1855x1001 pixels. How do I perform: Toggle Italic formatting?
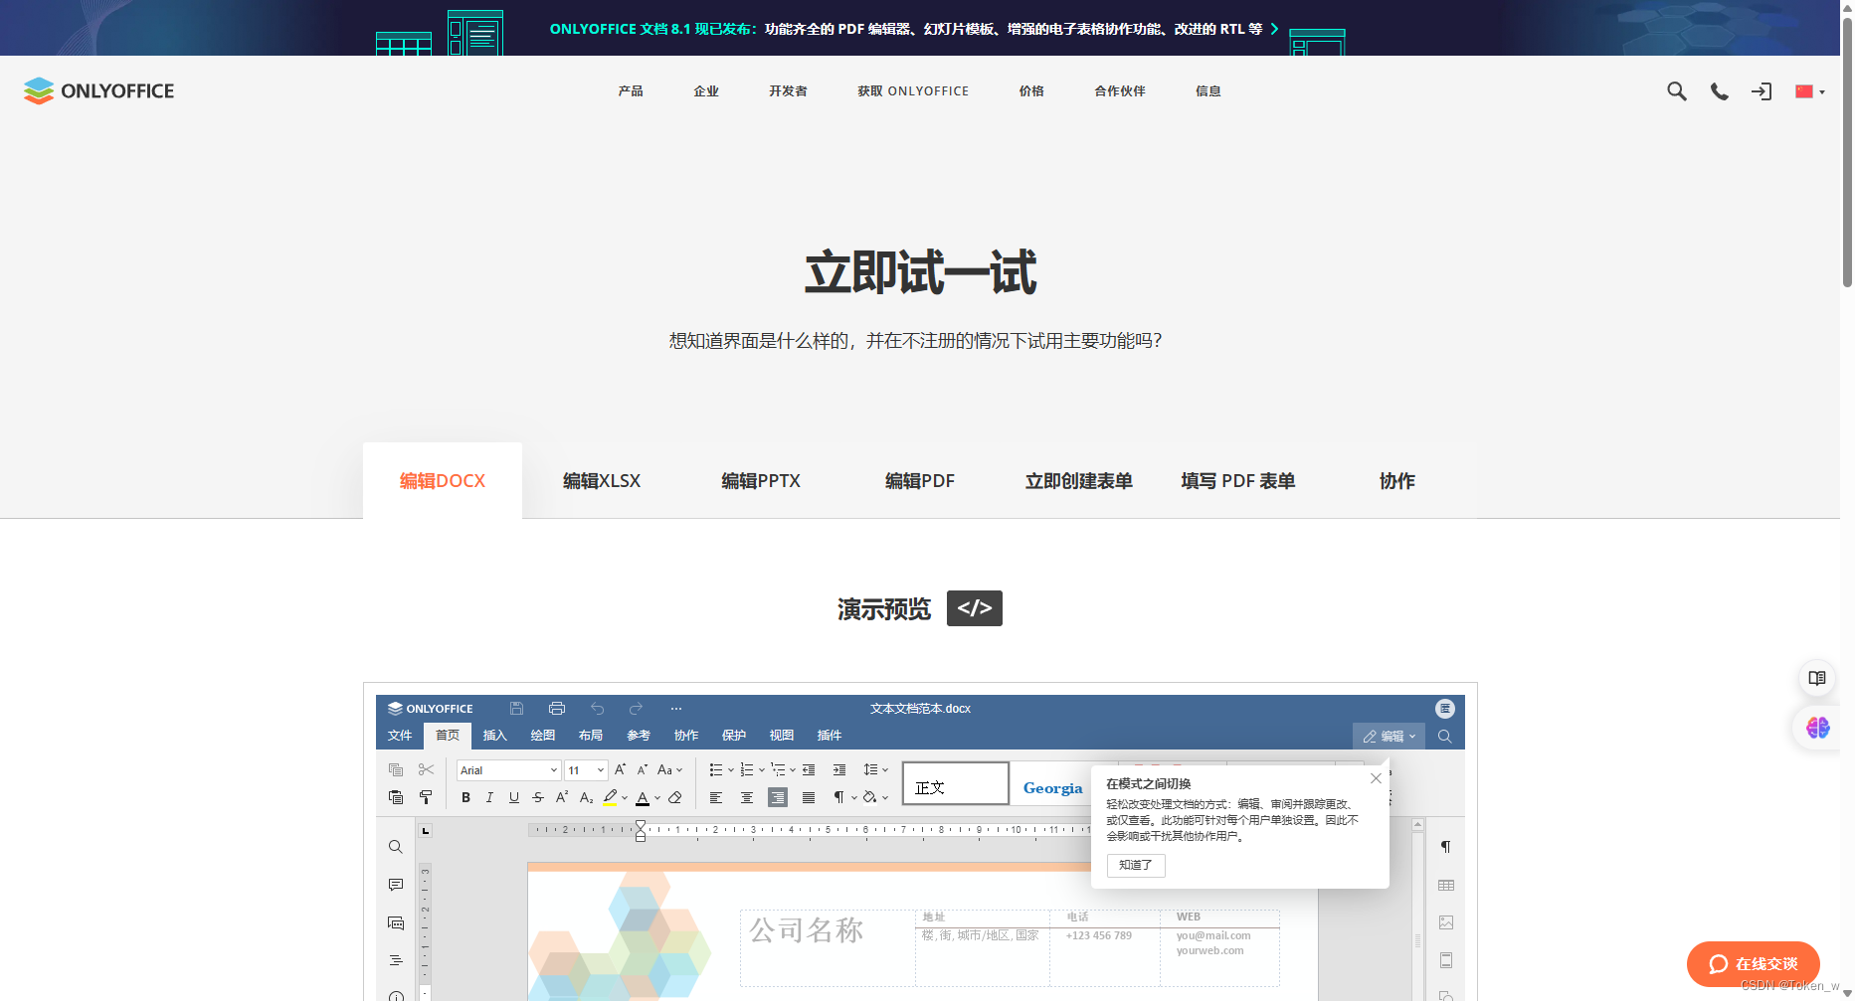pos(489,797)
